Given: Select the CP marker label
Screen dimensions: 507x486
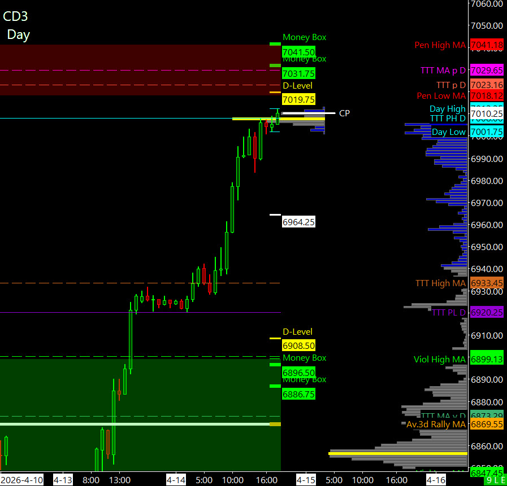Looking at the screenshot, I should tap(344, 113).
